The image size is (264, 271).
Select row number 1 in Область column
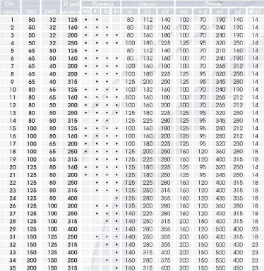pyautogui.click(x=12, y=20)
